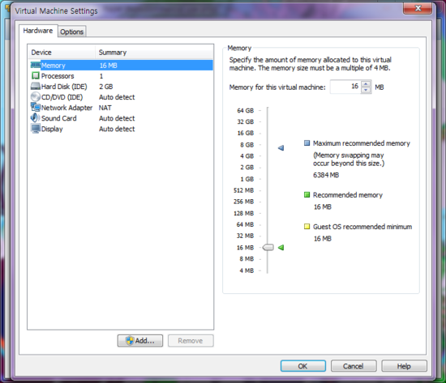
Task: Confirm settings with the OK button
Action: tap(303, 366)
